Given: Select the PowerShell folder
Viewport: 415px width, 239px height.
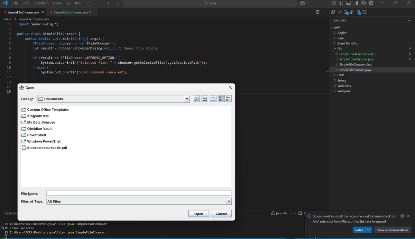Looking at the screenshot, I should click(34, 135).
